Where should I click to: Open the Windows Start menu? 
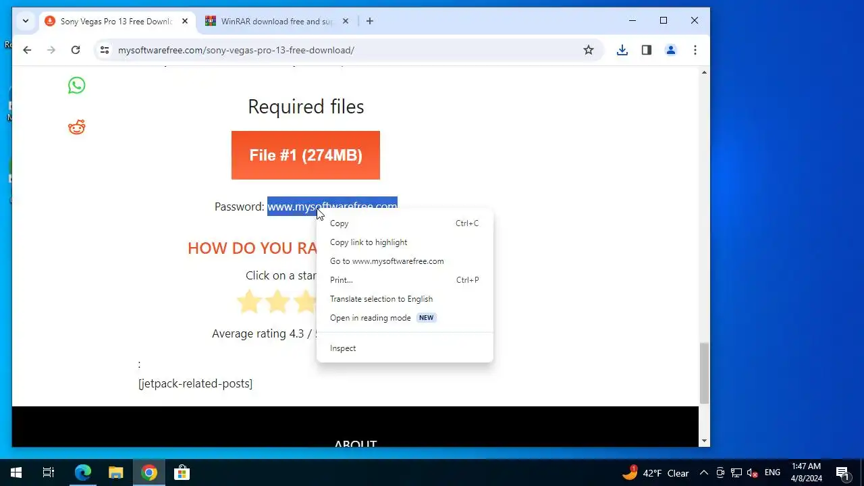(x=16, y=473)
